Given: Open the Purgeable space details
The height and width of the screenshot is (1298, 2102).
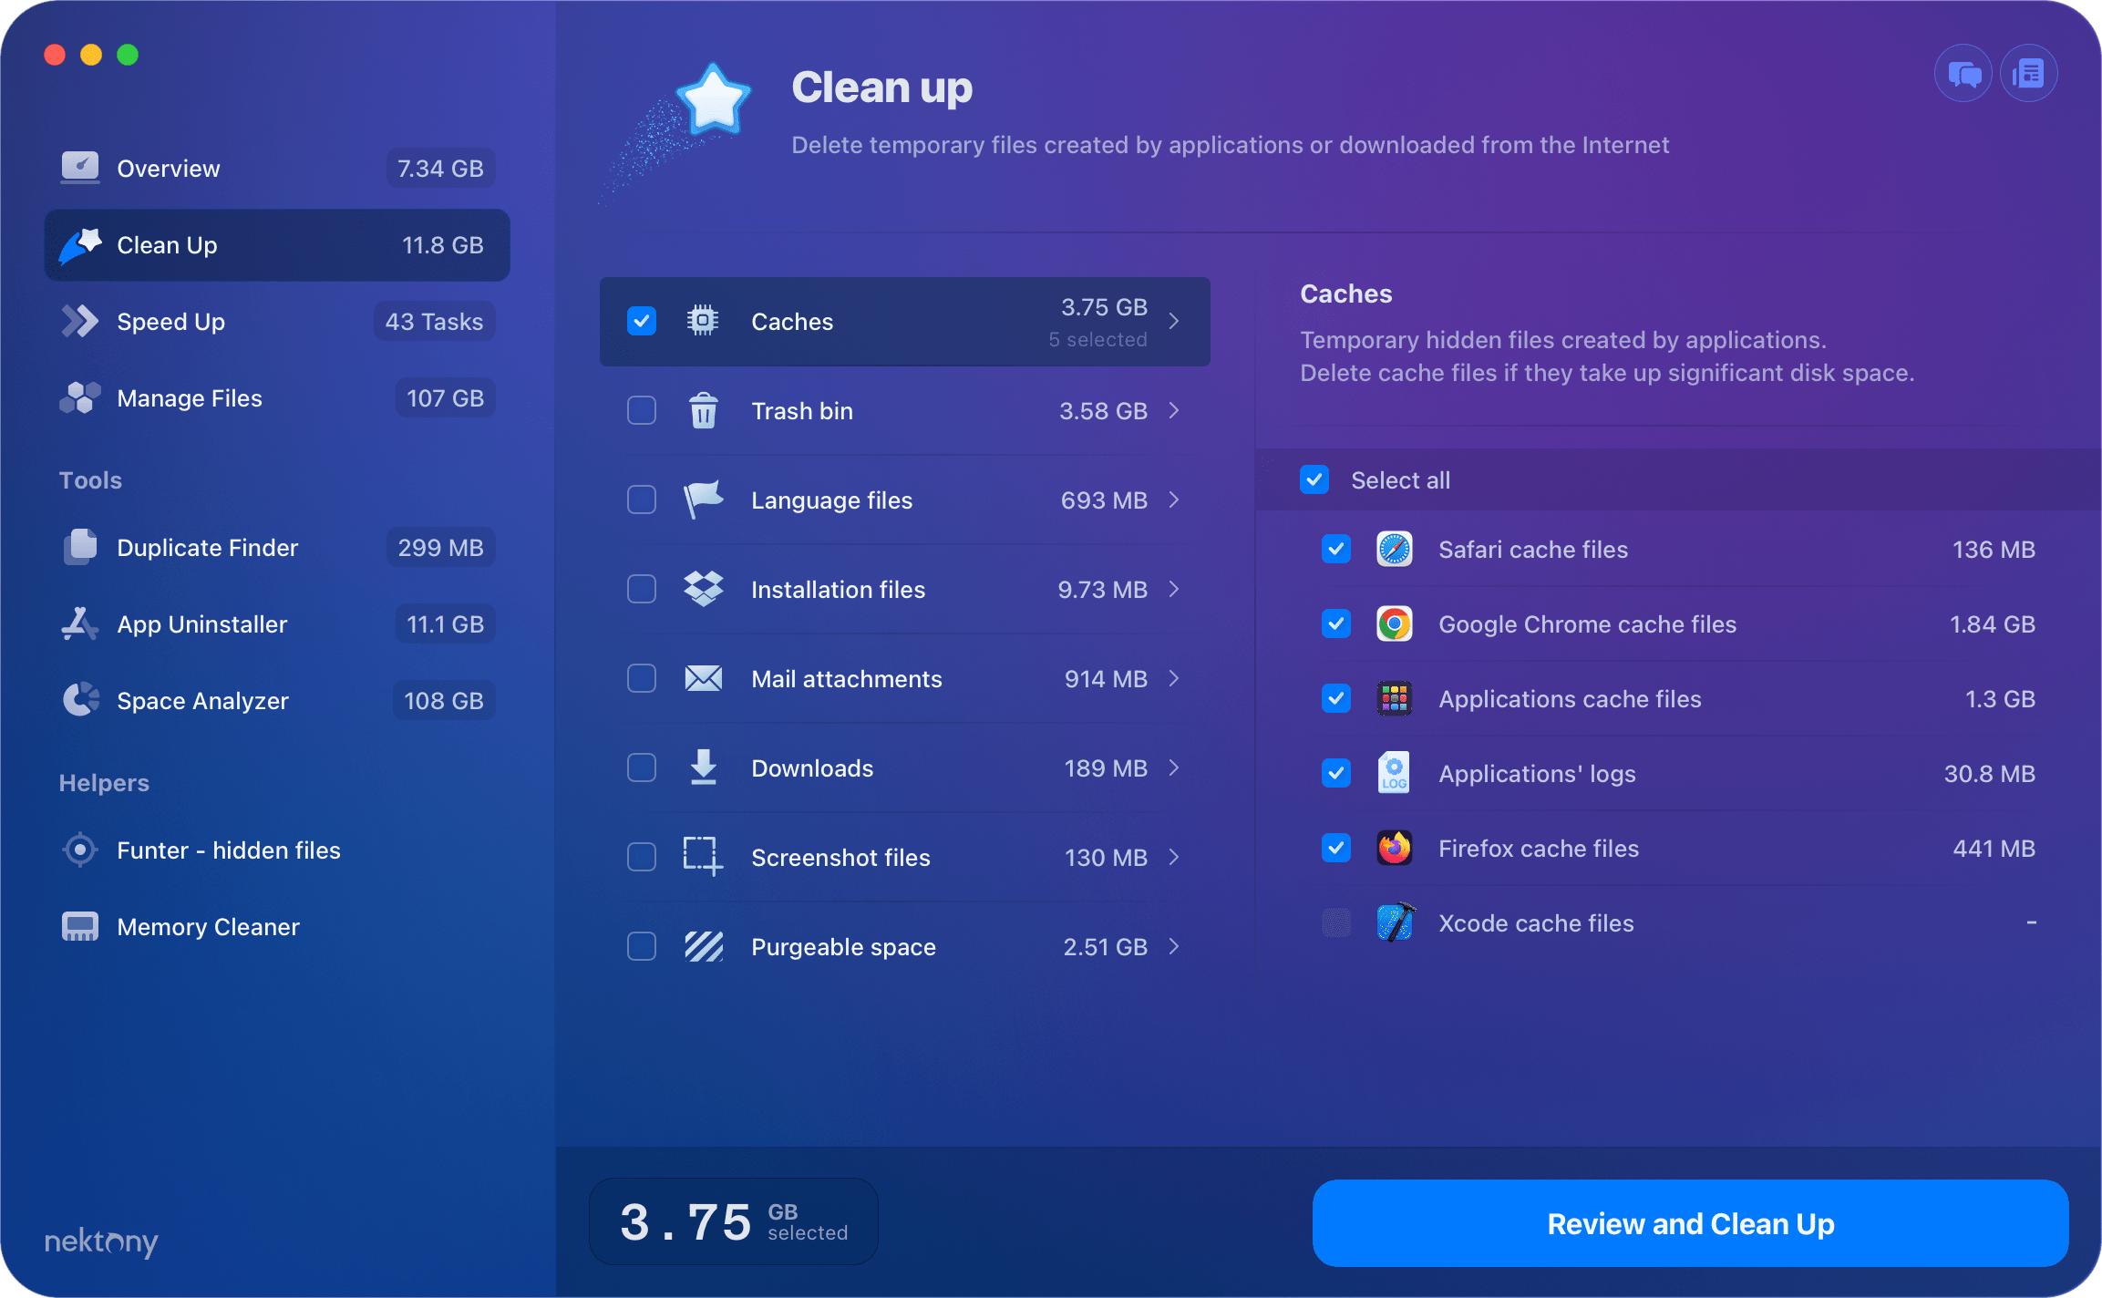Looking at the screenshot, I should coord(1174,946).
